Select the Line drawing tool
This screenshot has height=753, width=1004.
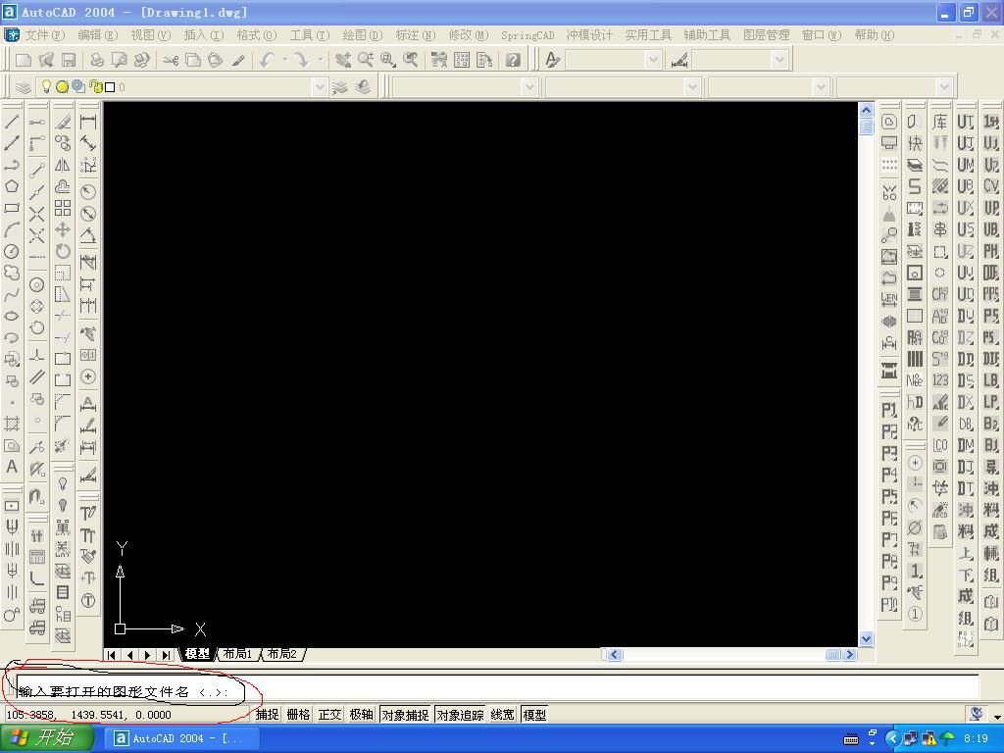tap(12, 121)
